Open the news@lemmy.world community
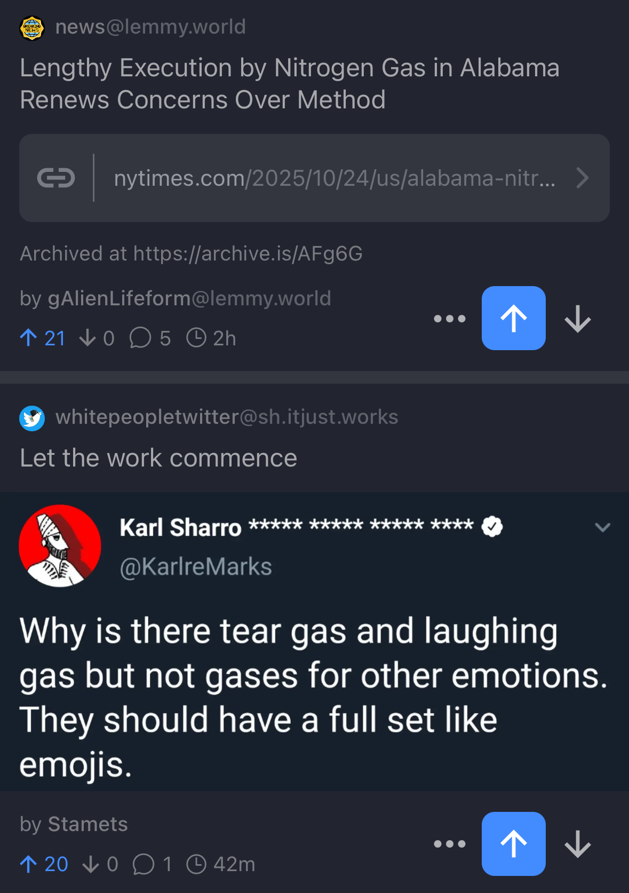629x893 pixels. tap(150, 27)
